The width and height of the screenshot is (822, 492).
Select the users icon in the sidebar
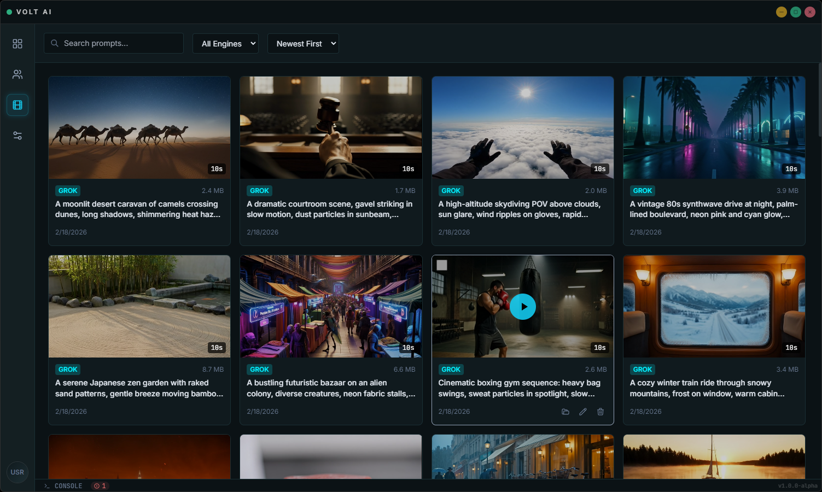pos(17,74)
